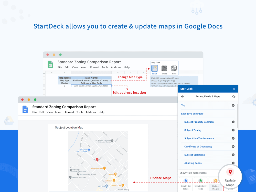Open the Executive Summary link
The image size is (256, 192).
tap(192, 114)
